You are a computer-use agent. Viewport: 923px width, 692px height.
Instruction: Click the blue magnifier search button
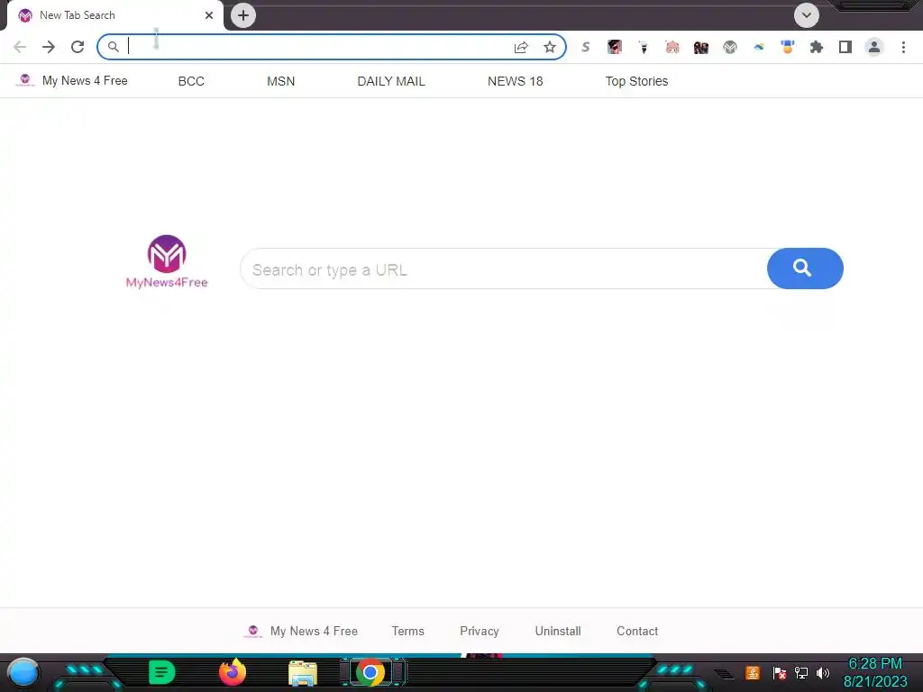click(805, 269)
